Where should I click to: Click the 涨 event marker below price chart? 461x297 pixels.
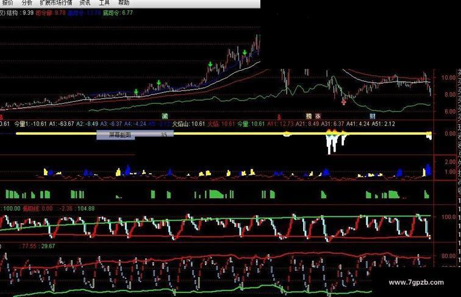point(318,116)
